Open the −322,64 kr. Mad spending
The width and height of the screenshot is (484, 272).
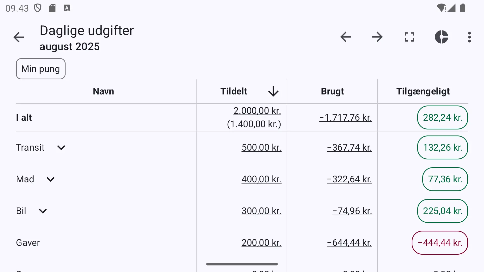[x=349, y=179]
